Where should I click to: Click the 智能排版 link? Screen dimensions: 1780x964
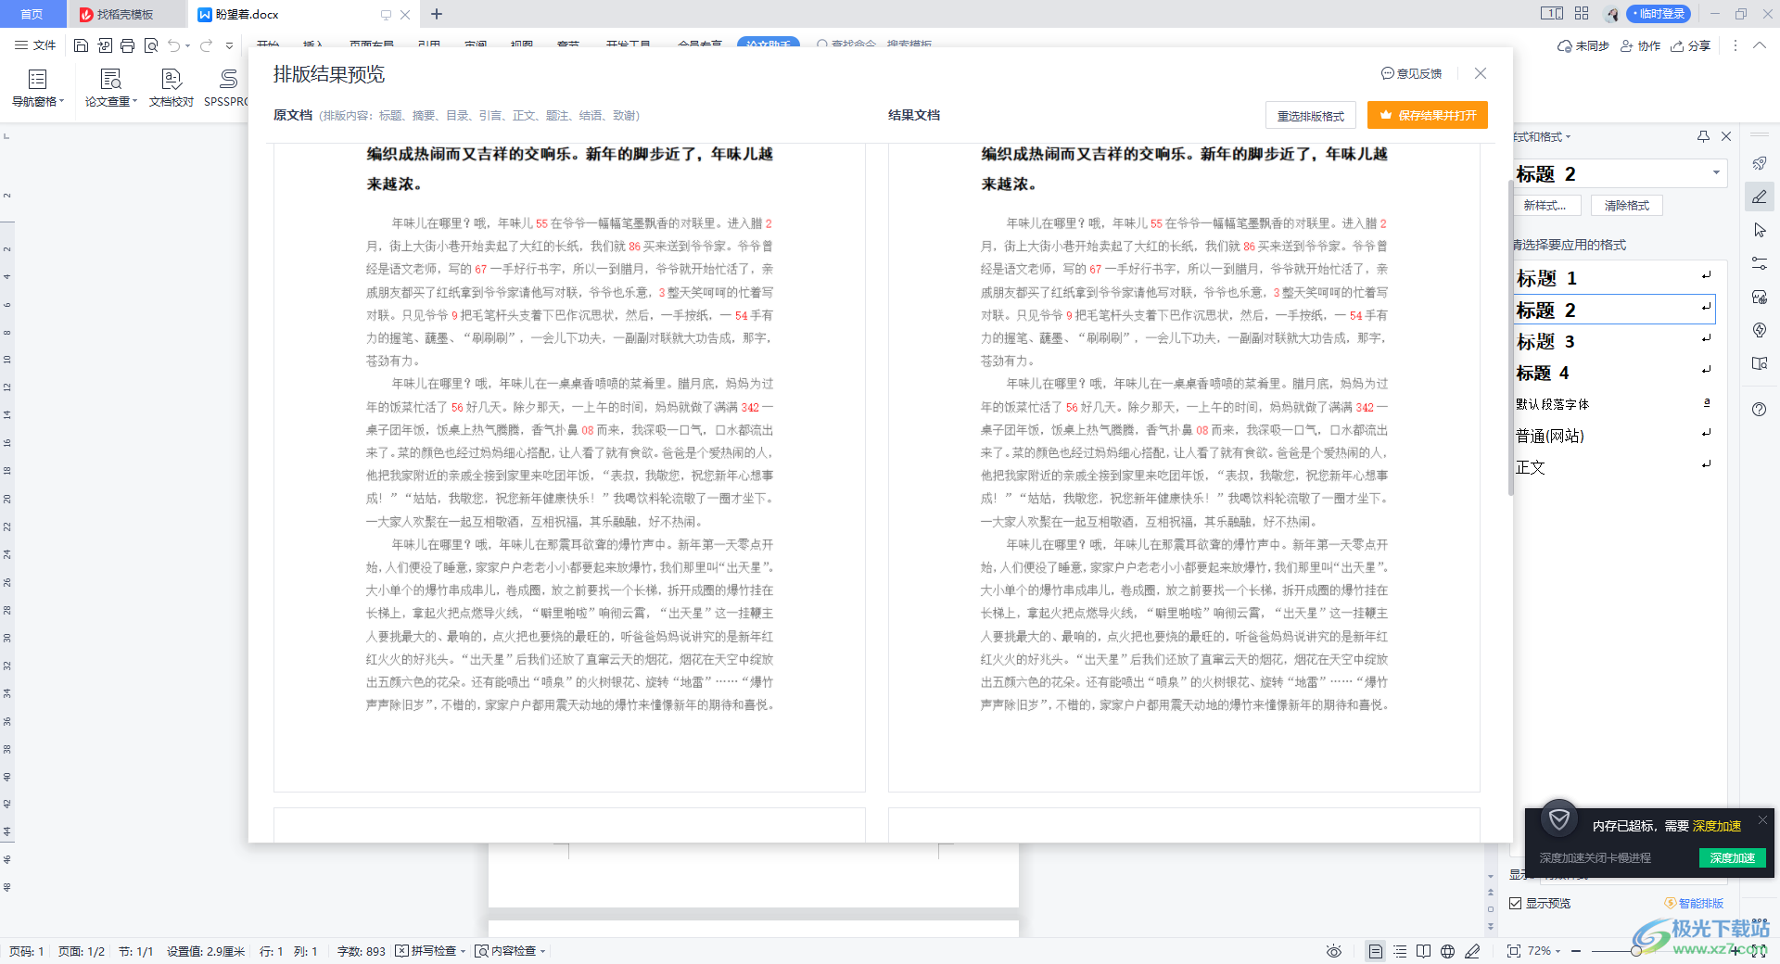pyautogui.click(x=1694, y=903)
